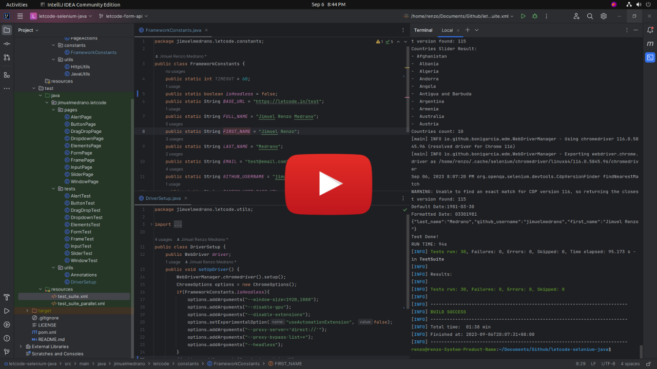This screenshot has height=369, width=657.
Task: Open the letcode-form-api branch dropdown
Action: click(123, 16)
